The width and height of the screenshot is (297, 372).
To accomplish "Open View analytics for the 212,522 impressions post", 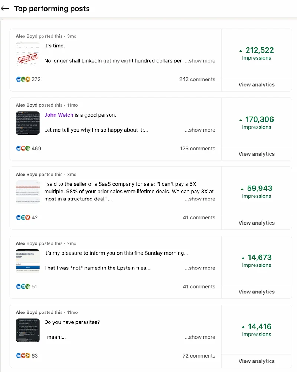I will [x=256, y=84].
